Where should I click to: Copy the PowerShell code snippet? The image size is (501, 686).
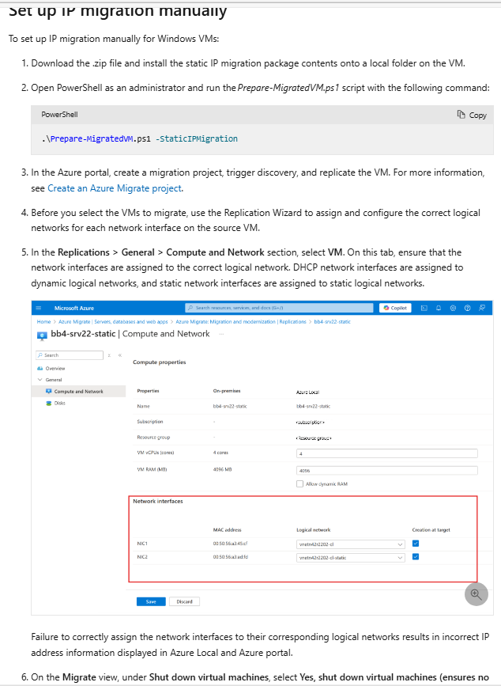point(472,115)
